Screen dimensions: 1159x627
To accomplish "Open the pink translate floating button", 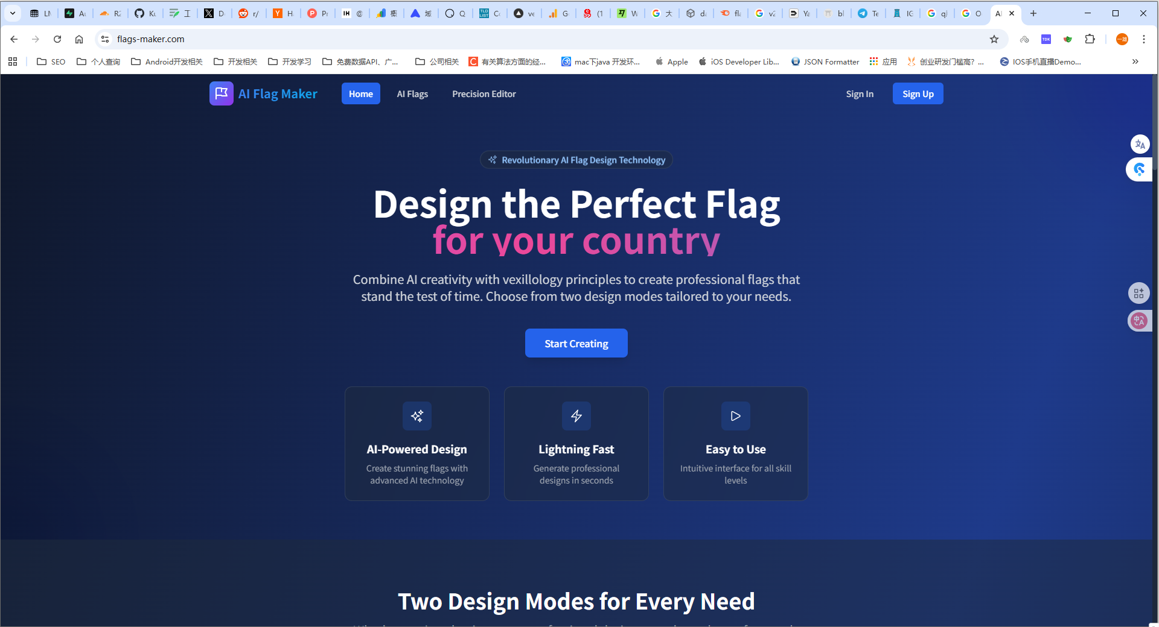I will [1138, 321].
